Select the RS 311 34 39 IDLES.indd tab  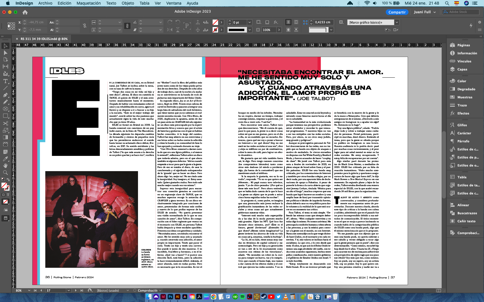click(x=44, y=39)
